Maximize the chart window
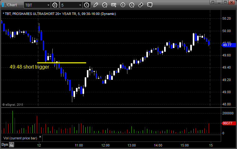 [225, 2]
